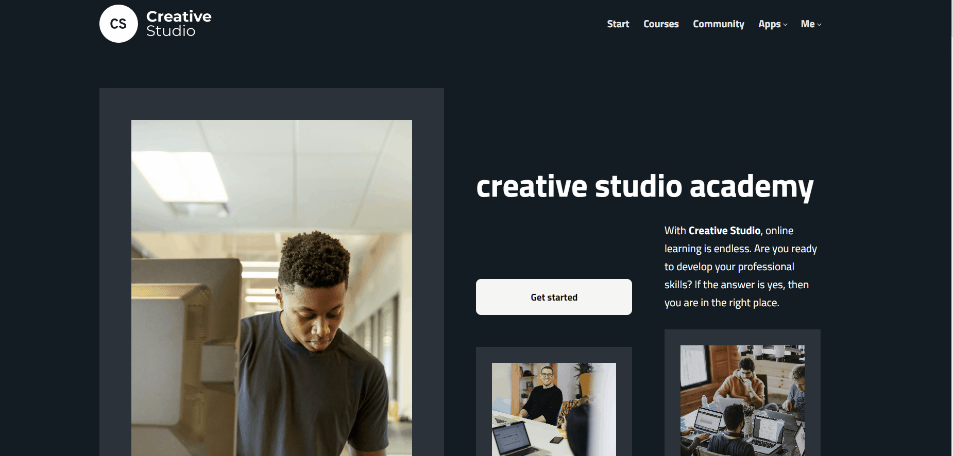The image size is (953, 456).
Task: Click the chevron beside Me
Action: click(819, 25)
